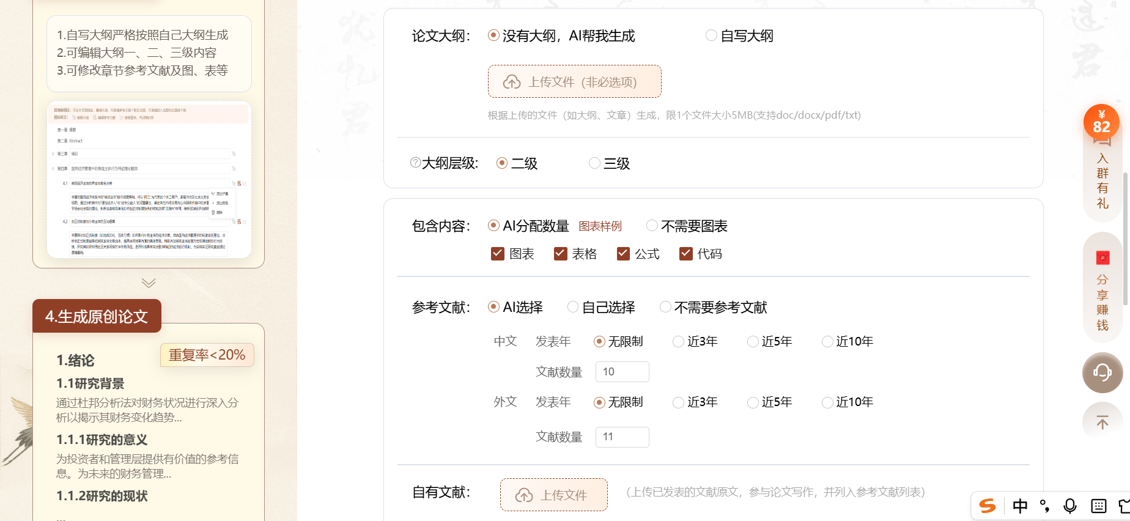The height and width of the screenshot is (521, 1130).
Task: Click the foreign 文献数量 field showing 11
Action: 622,437
